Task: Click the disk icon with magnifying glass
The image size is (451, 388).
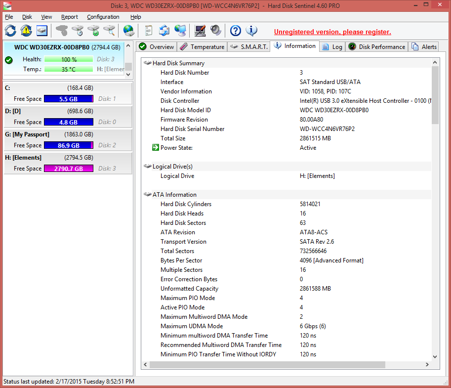Action: [x=109, y=31]
